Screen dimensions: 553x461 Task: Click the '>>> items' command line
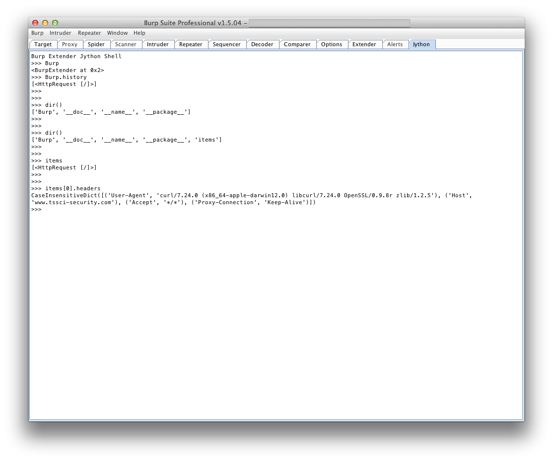(x=47, y=160)
